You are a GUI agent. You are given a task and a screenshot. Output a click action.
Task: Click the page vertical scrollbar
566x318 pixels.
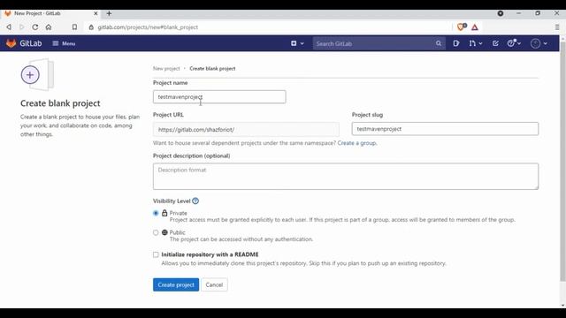pyautogui.click(x=562, y=163)
